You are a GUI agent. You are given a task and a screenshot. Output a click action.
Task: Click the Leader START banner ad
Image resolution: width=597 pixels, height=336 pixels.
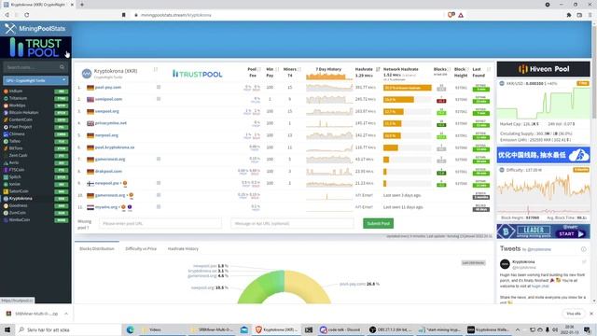tap(543, 231)
